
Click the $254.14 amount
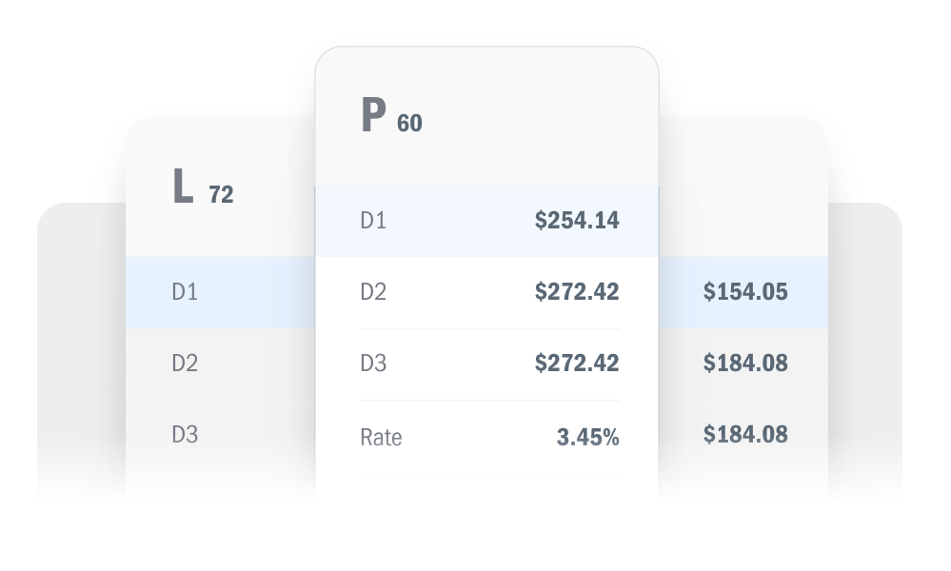click(577, 220)
